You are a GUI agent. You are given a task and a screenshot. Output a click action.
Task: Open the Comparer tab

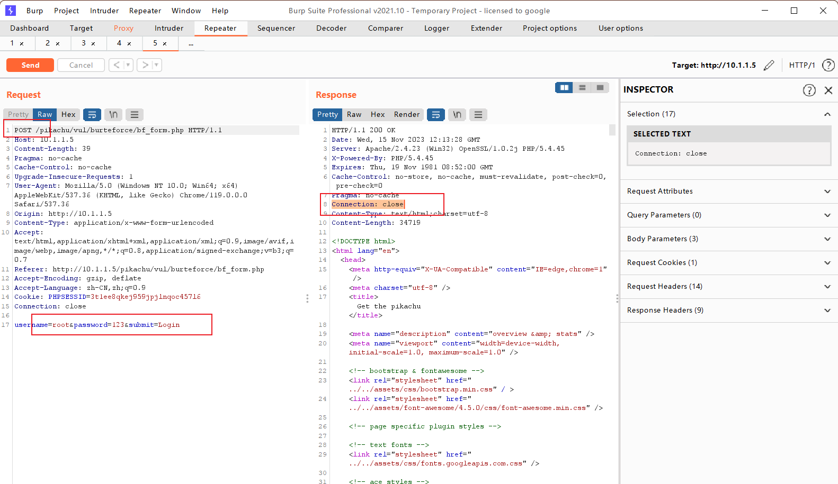pos(386,29)
